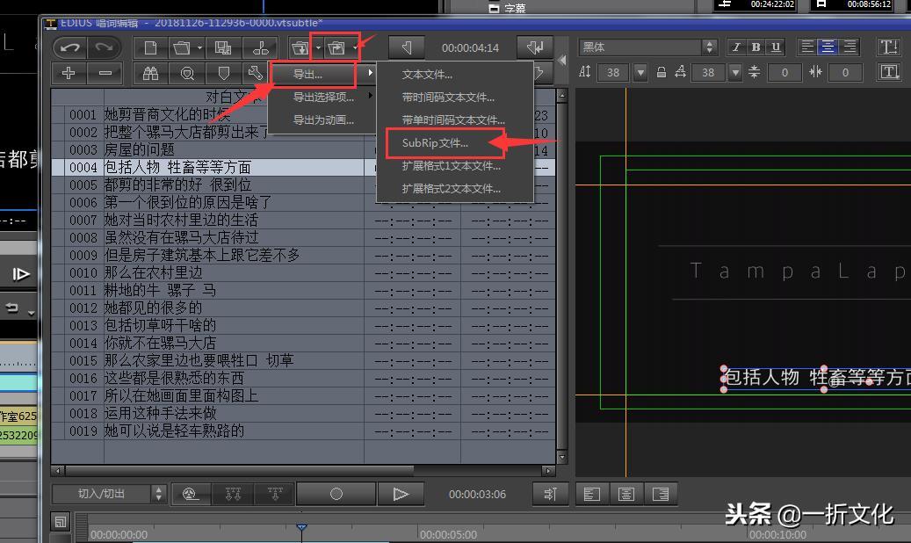The width and height of the screenshot is (911, 543).
Task: Select 导出为动画... menu entry
Action: [x=322, y=120]
